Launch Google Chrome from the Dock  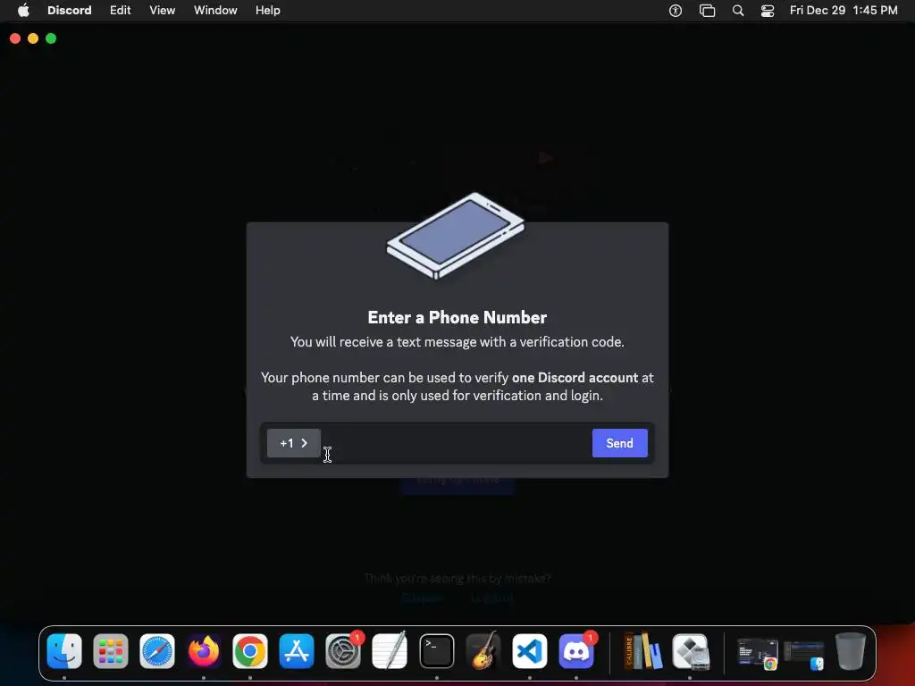point(250,651)
